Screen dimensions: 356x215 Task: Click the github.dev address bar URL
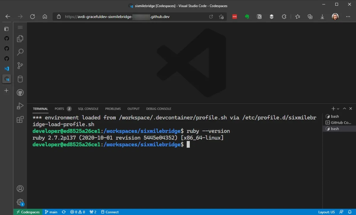pos(117,16)
